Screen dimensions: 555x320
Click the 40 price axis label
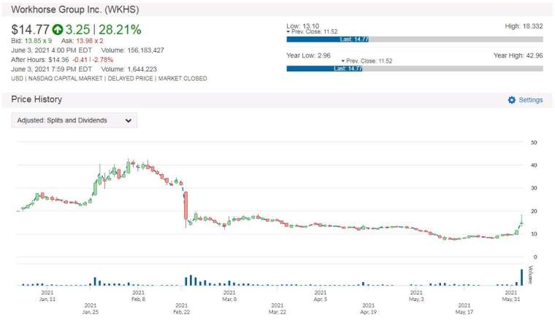click(x=534, y=165)
